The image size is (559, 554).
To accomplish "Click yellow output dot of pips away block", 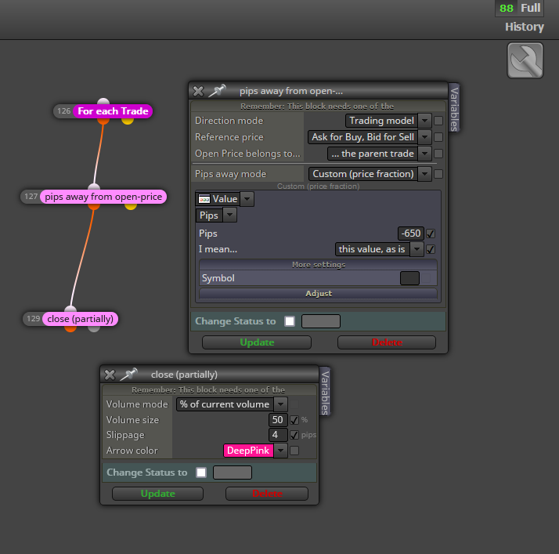I will (x=131, y=206).
